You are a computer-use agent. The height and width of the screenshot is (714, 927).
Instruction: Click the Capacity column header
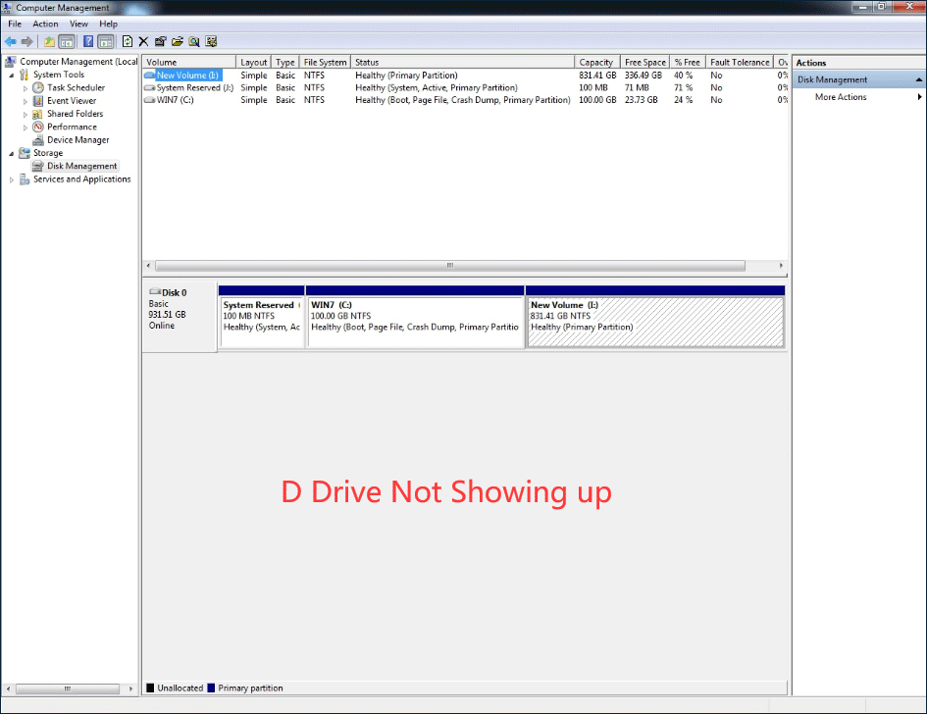click(x=596, y=61)
